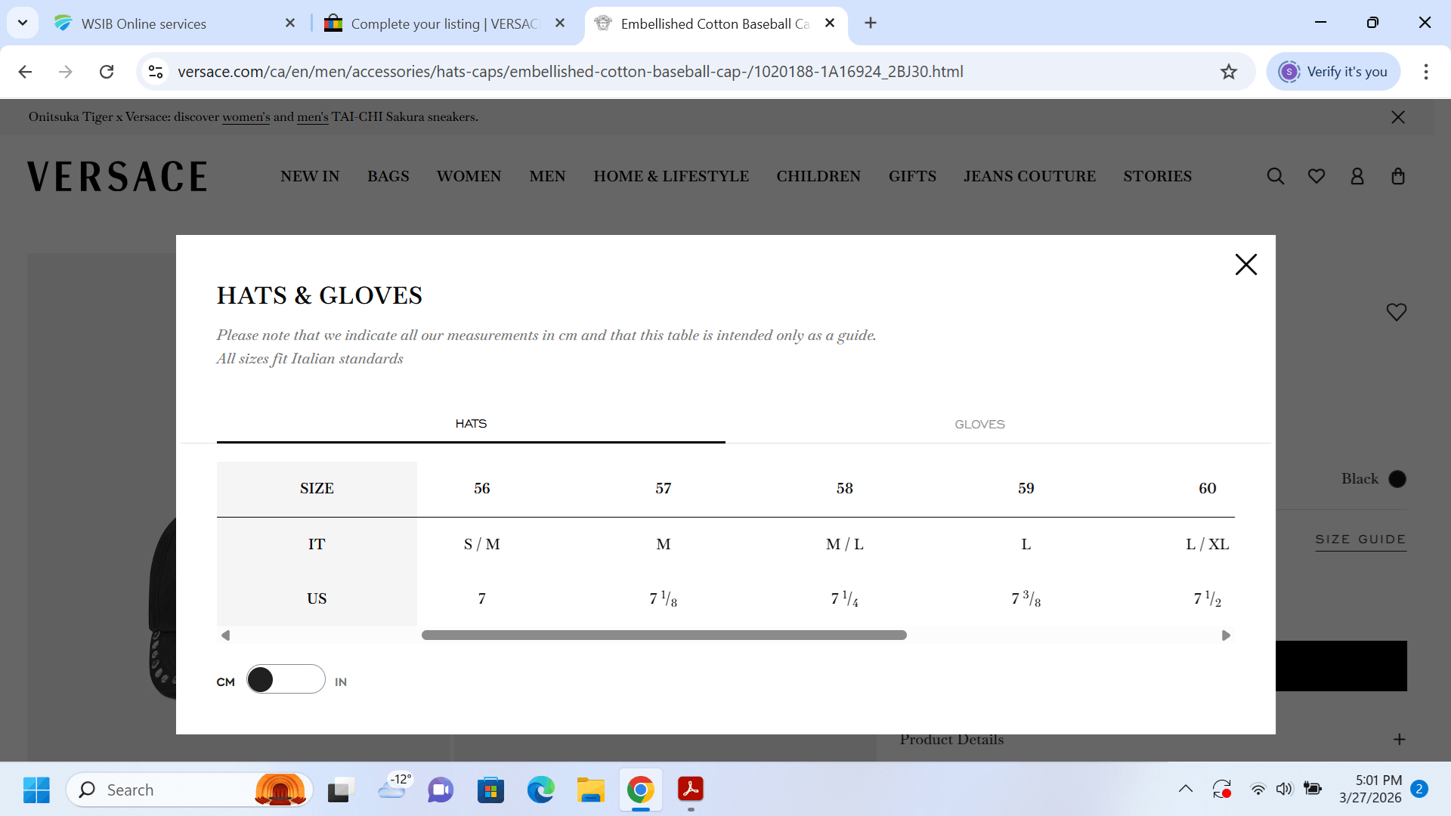
Task: Close the Complete your listing tab
Action: (x=560, y=23)
